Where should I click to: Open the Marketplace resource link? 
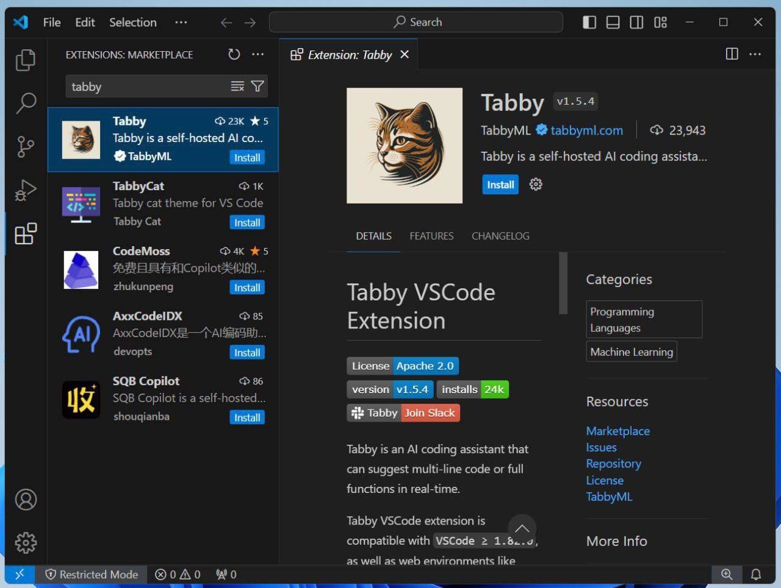click(617, 431)
